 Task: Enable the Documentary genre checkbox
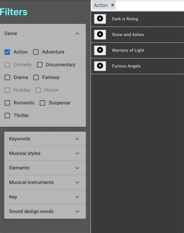[40, 65]
